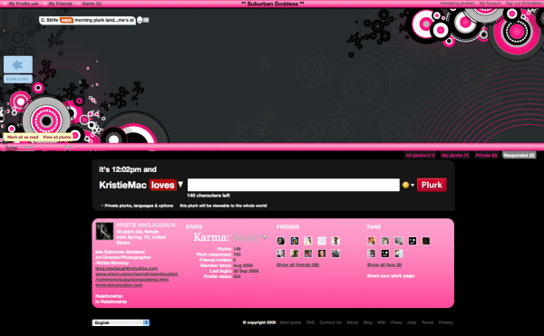Open FAQ footer link
This screenshot has height=336, width=544.
[310, 322]
